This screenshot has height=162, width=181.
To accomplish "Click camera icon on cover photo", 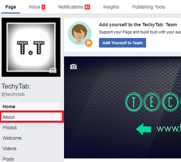I will pos(73,67).
